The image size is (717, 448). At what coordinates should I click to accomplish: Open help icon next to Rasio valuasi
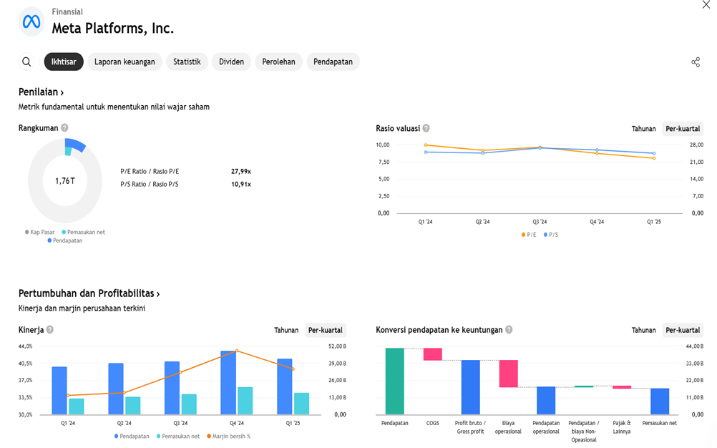pos(426,128)
